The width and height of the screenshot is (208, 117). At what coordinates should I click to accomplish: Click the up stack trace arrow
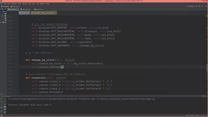point(5,99)
